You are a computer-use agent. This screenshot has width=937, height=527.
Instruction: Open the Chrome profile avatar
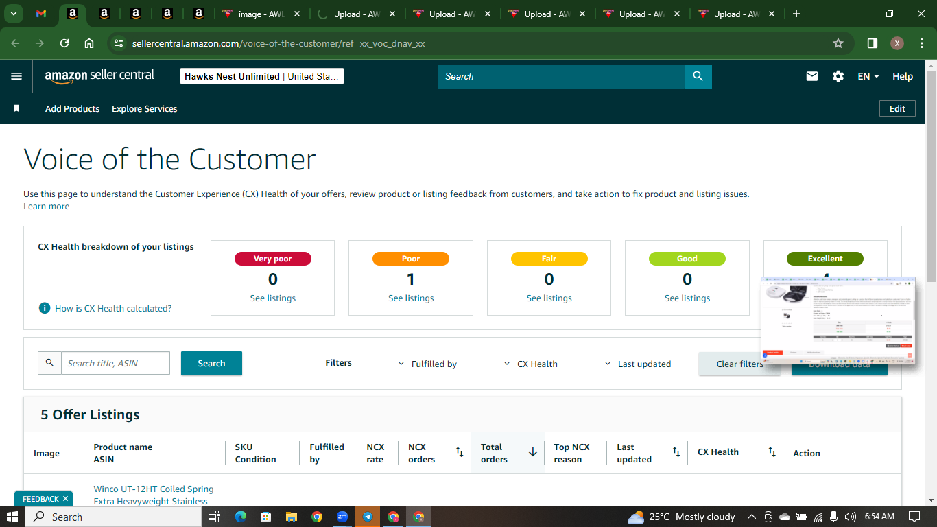coord(897,43)
